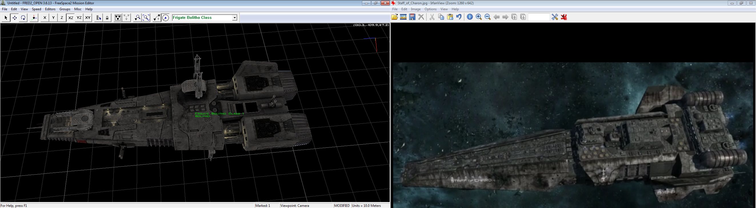Open IrfanView Help menu
Screen dimensions: 756x208
pyautogui.click(x=455, y=9)
